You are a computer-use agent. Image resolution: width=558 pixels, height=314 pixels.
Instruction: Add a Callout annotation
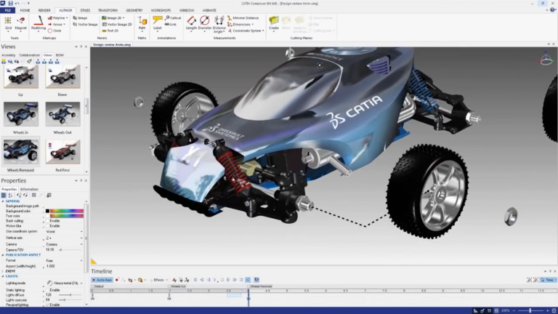[x=173, y=17]
